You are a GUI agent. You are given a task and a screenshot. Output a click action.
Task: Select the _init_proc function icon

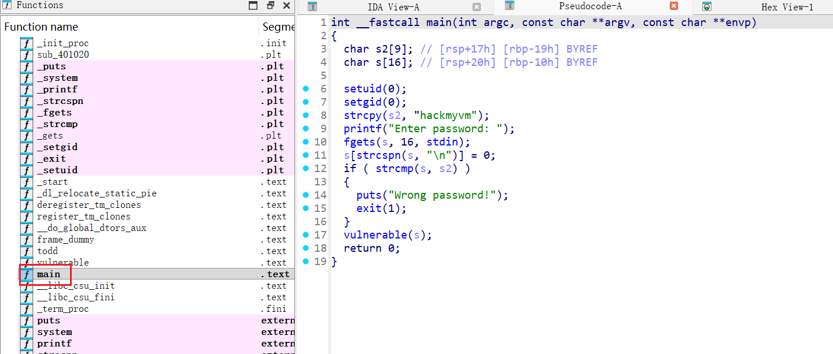pyautogui.click(x=27, y=43)
